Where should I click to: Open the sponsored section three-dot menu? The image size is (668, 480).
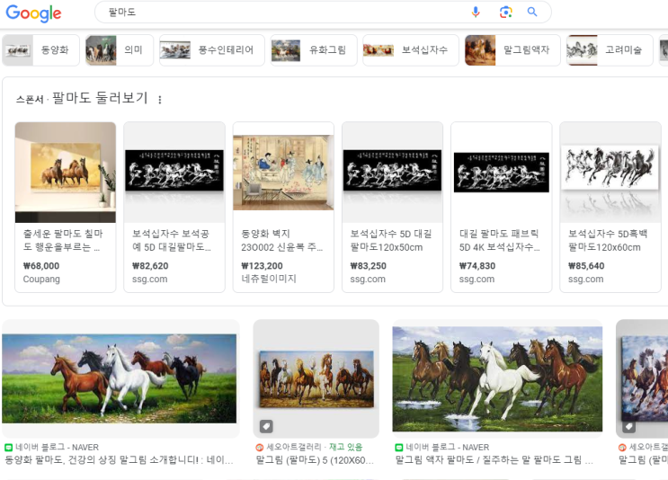(x=160, y=100)
